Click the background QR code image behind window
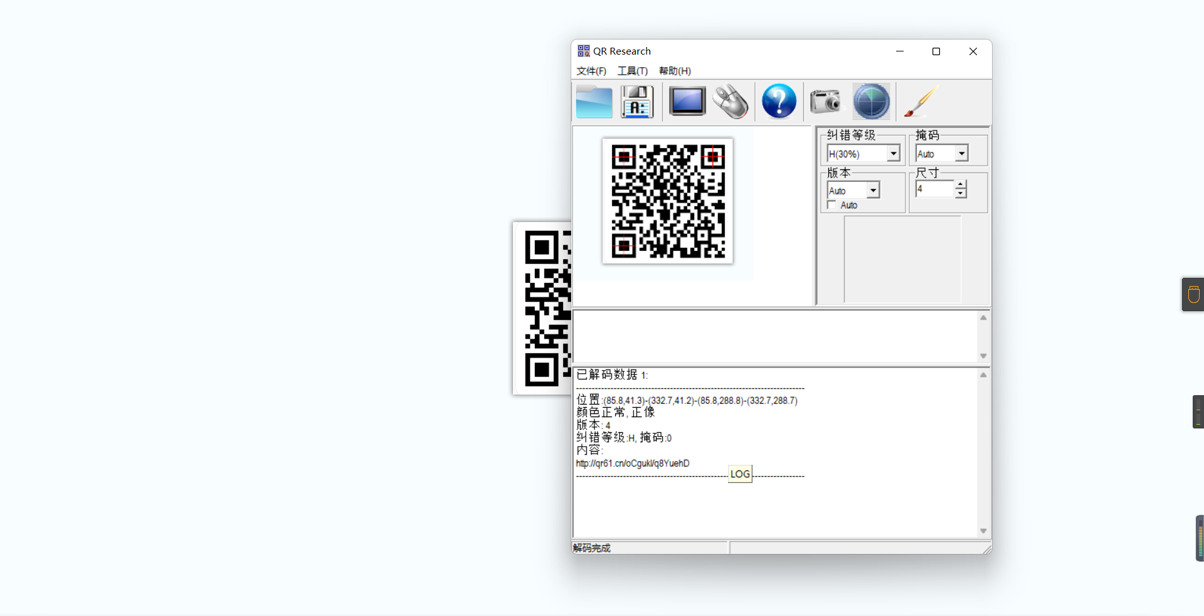1204x616 pixels. point(542,308)
